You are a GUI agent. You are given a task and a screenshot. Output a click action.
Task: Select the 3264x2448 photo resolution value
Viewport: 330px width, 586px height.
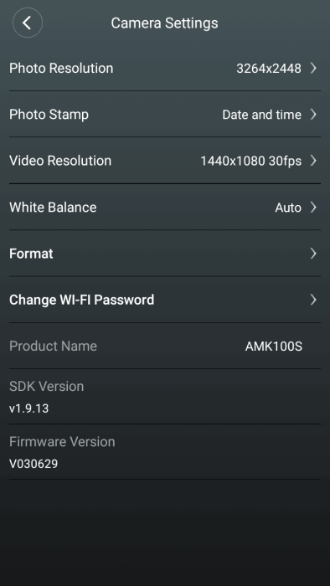tap(269, 69)
